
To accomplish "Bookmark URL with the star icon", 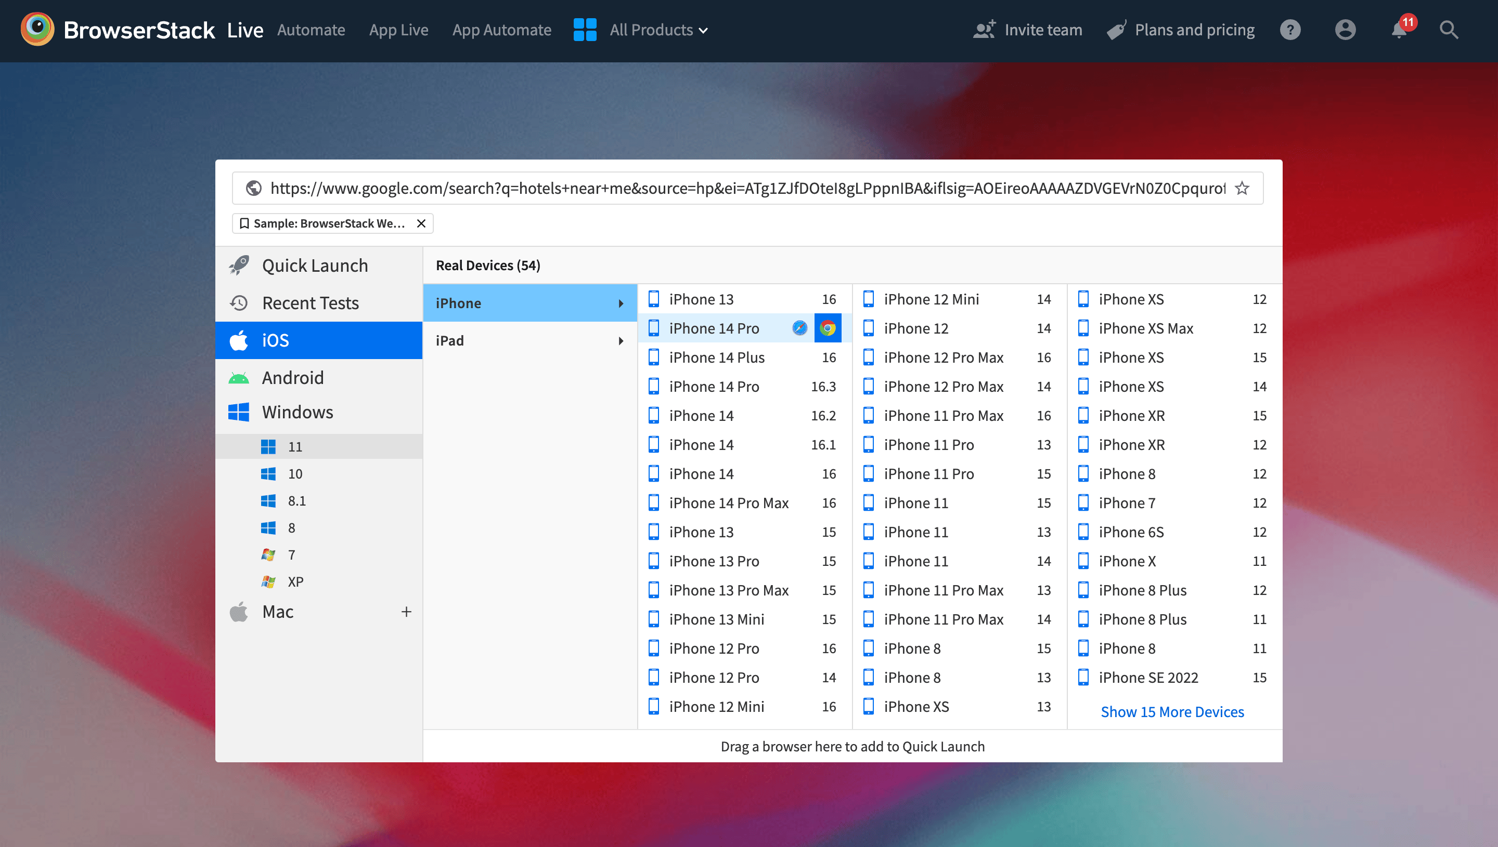I will pos(1242,189).
